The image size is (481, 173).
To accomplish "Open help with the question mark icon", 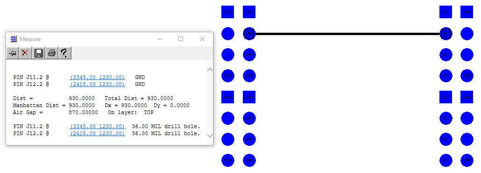I will pos(65,53).
